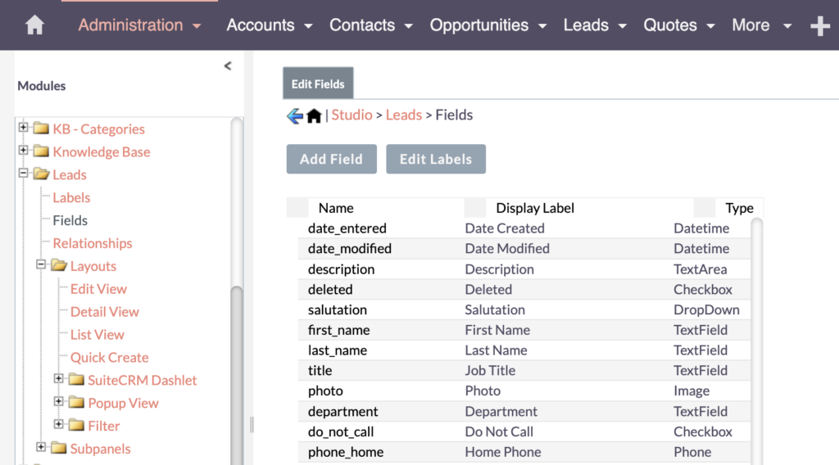The width and height of the screenshot is (839, 465).
Task: Follow the Leads breadcrumb link
Action: click(403, 115)
